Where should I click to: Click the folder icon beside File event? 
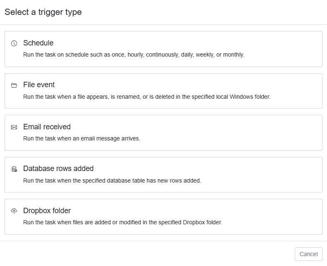click(x=14, y=85)
